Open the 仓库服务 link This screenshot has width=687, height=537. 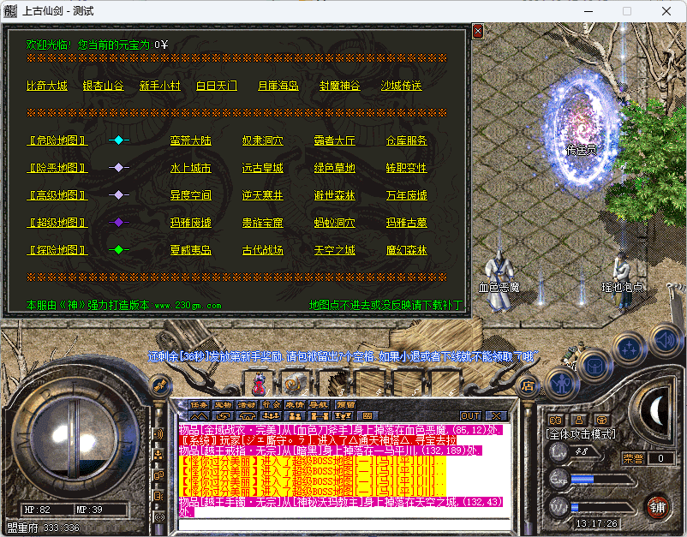[x=407, y=140]
